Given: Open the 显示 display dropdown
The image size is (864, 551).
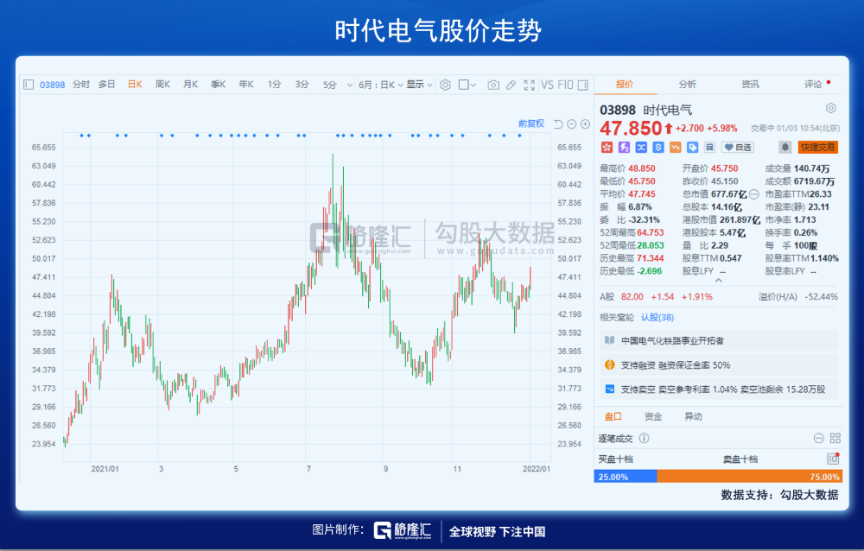Looking at the screenshot, I should click(x=419, y=85).
